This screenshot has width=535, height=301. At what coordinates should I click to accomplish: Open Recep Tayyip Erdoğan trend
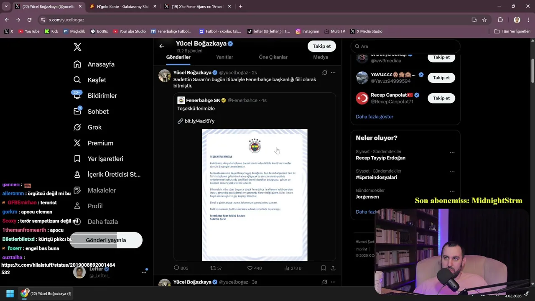pos(380,158)
